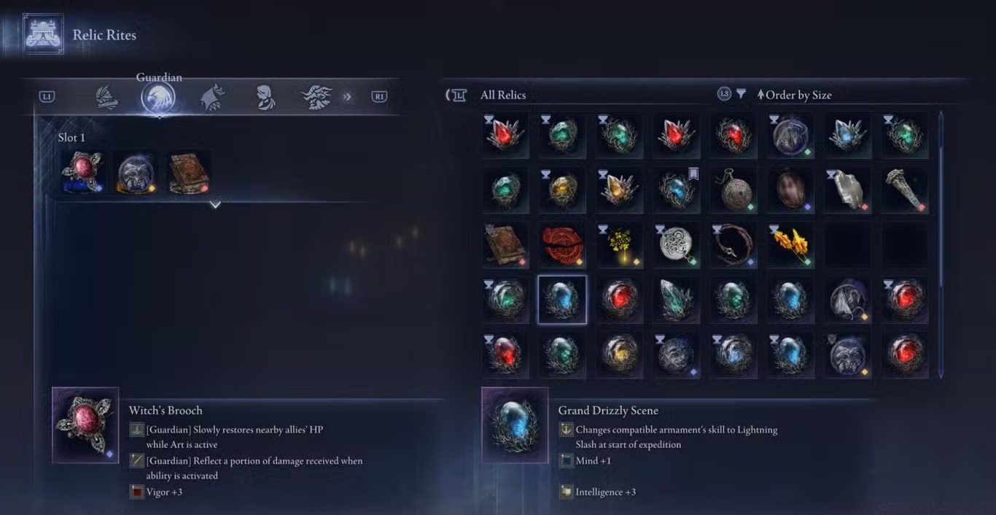Image resolution: width=996 pixels, height=515 pixels.
Task: Advance character list with double-chevron arrow
Action: [x=347, y=96]
